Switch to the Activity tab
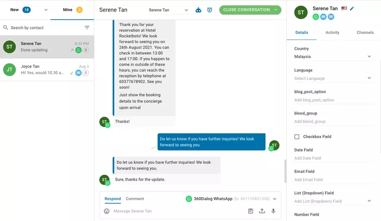The width and height of the screenshot is (381, 221). coord(332,32)
